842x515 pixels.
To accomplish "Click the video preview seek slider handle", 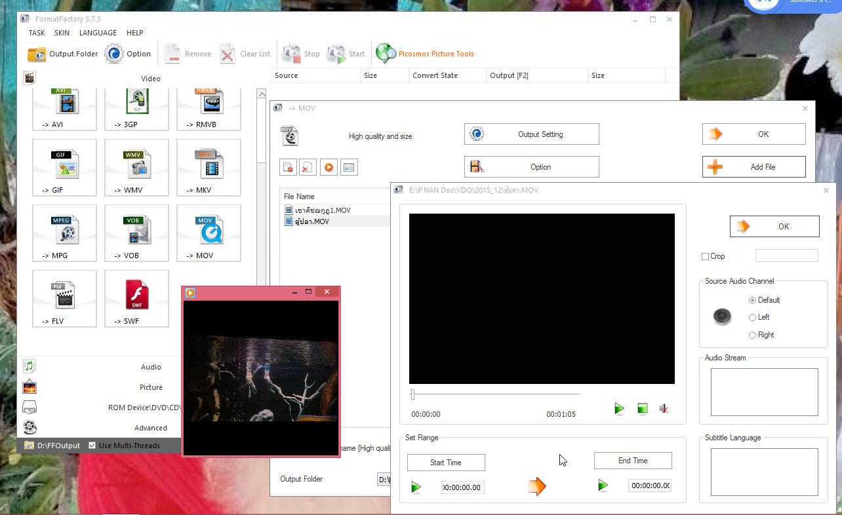I will pos(412,394).
